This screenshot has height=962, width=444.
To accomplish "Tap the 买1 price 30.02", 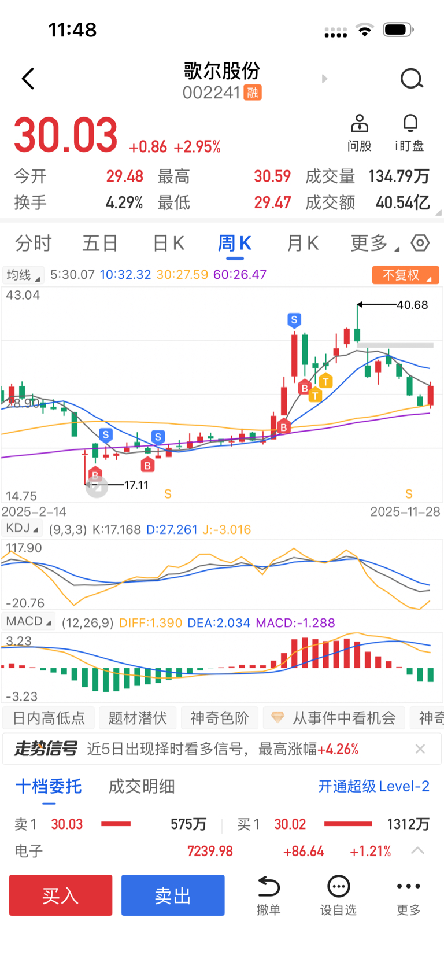I will pyautogui.click(x=290, y=824).
